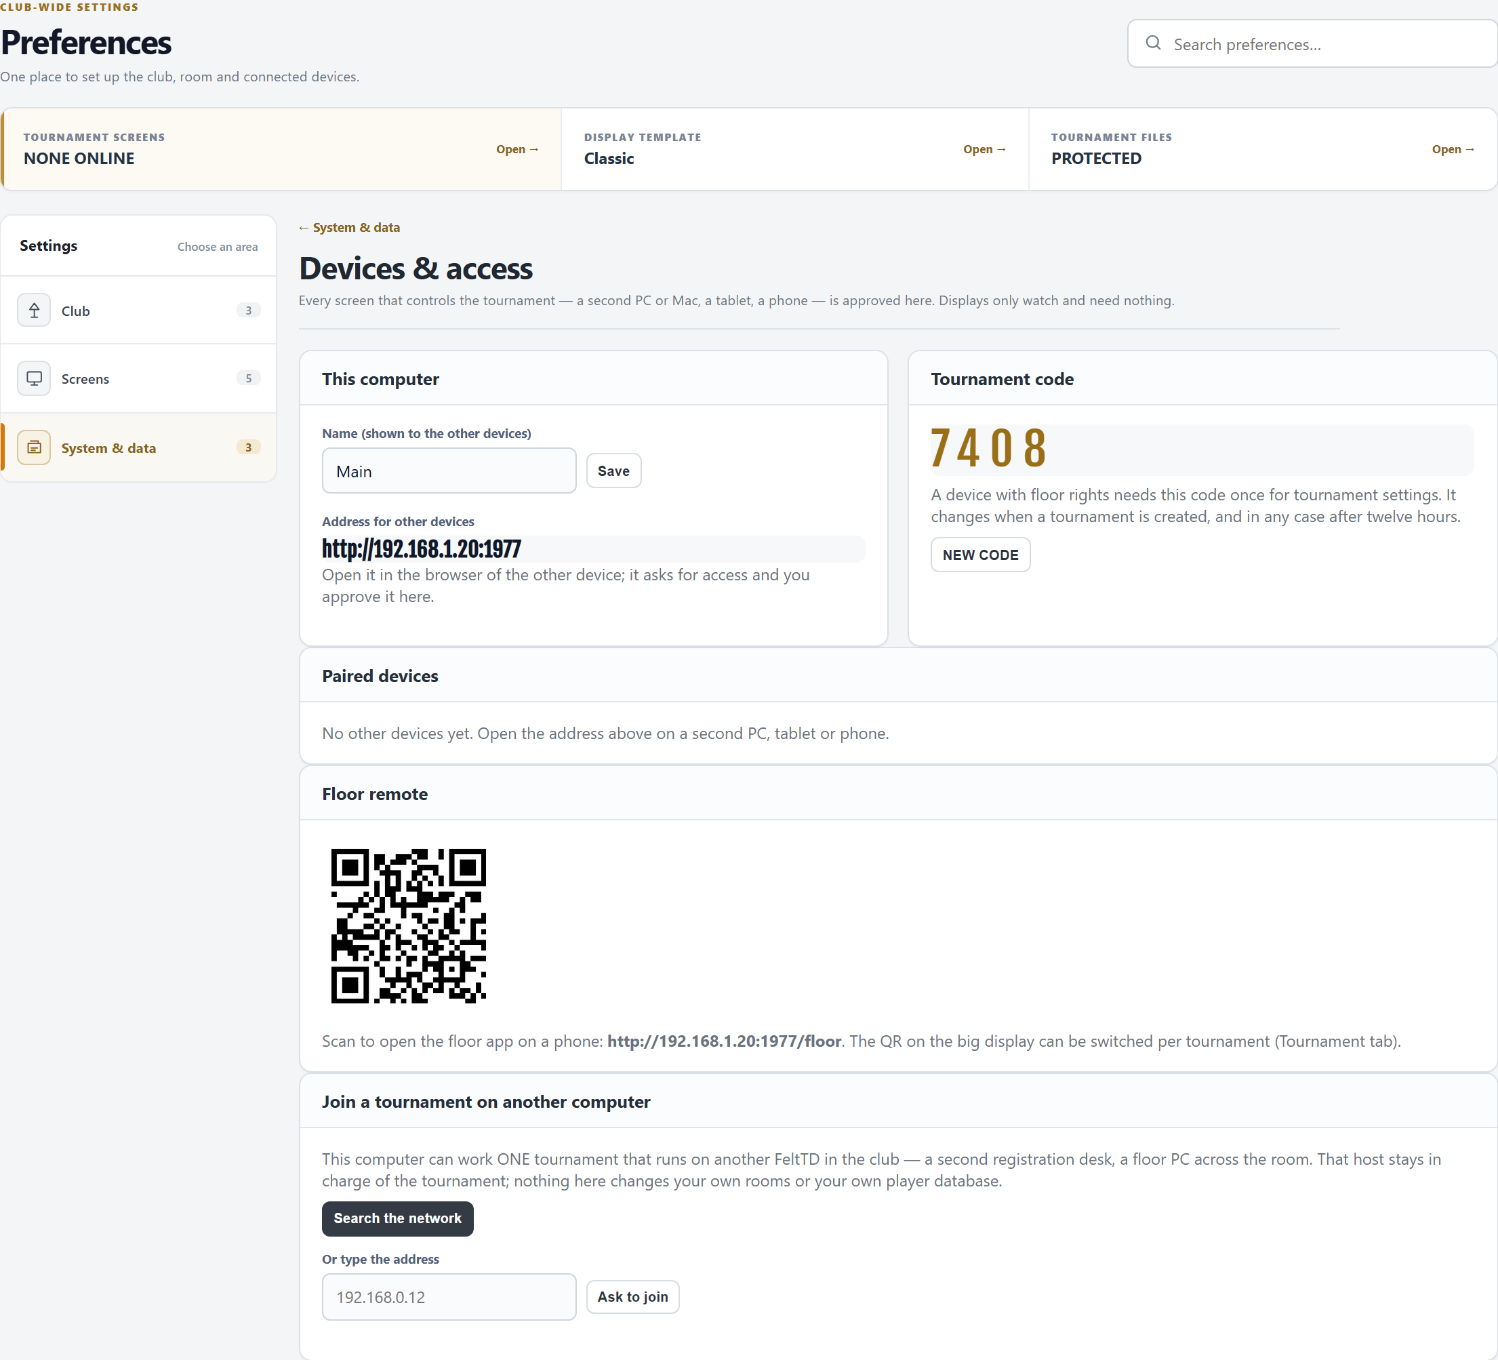Click Search the network button
Screen dimensions: 1498x1360
pyautogui.click(x=397, y=1219)
